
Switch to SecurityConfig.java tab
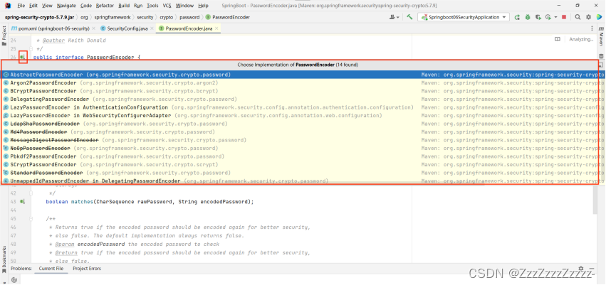point(126,28)
